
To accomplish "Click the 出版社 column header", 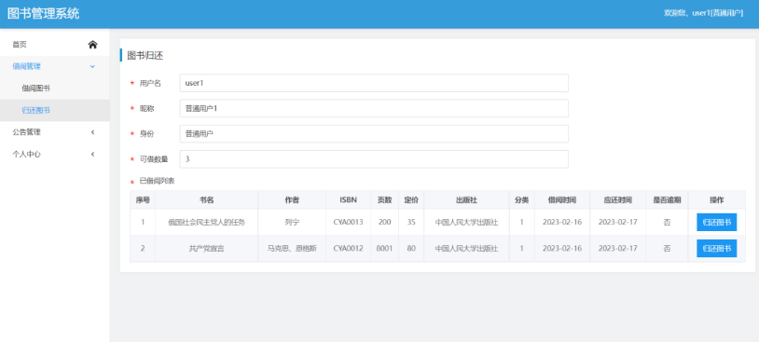I will [466, 199].
